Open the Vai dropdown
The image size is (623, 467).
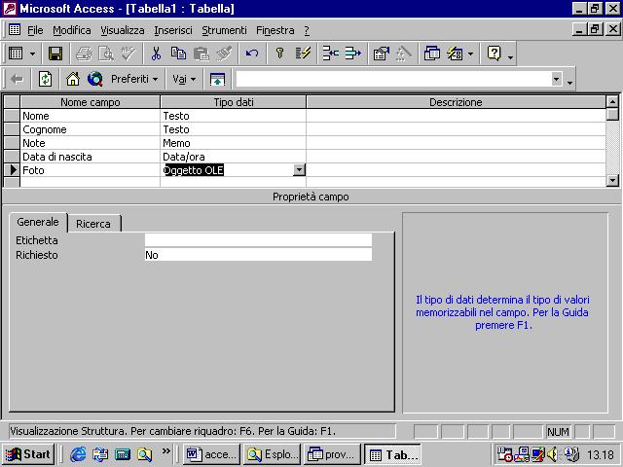pos(184,79)
